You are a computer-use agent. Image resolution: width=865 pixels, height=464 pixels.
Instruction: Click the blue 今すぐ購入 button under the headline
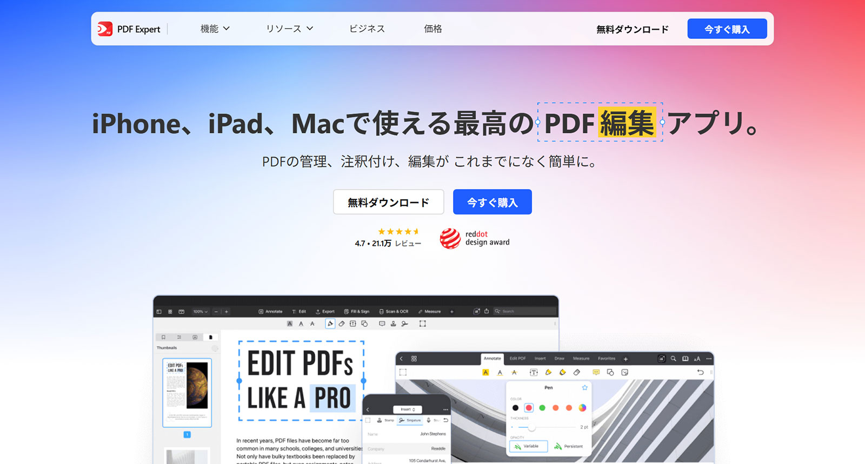(x=493, y=202)
